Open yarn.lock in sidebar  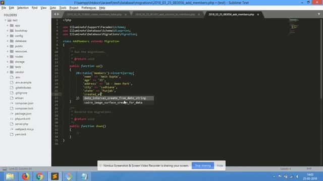20,134
